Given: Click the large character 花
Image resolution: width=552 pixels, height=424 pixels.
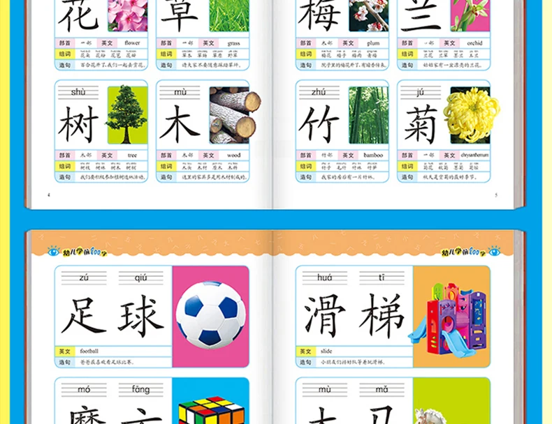Looking at the screenshot, I should [x=78, y=16].
